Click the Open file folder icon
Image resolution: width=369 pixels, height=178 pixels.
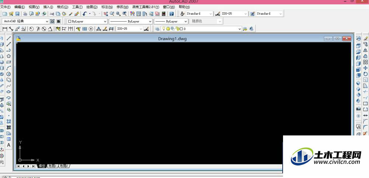11,14
